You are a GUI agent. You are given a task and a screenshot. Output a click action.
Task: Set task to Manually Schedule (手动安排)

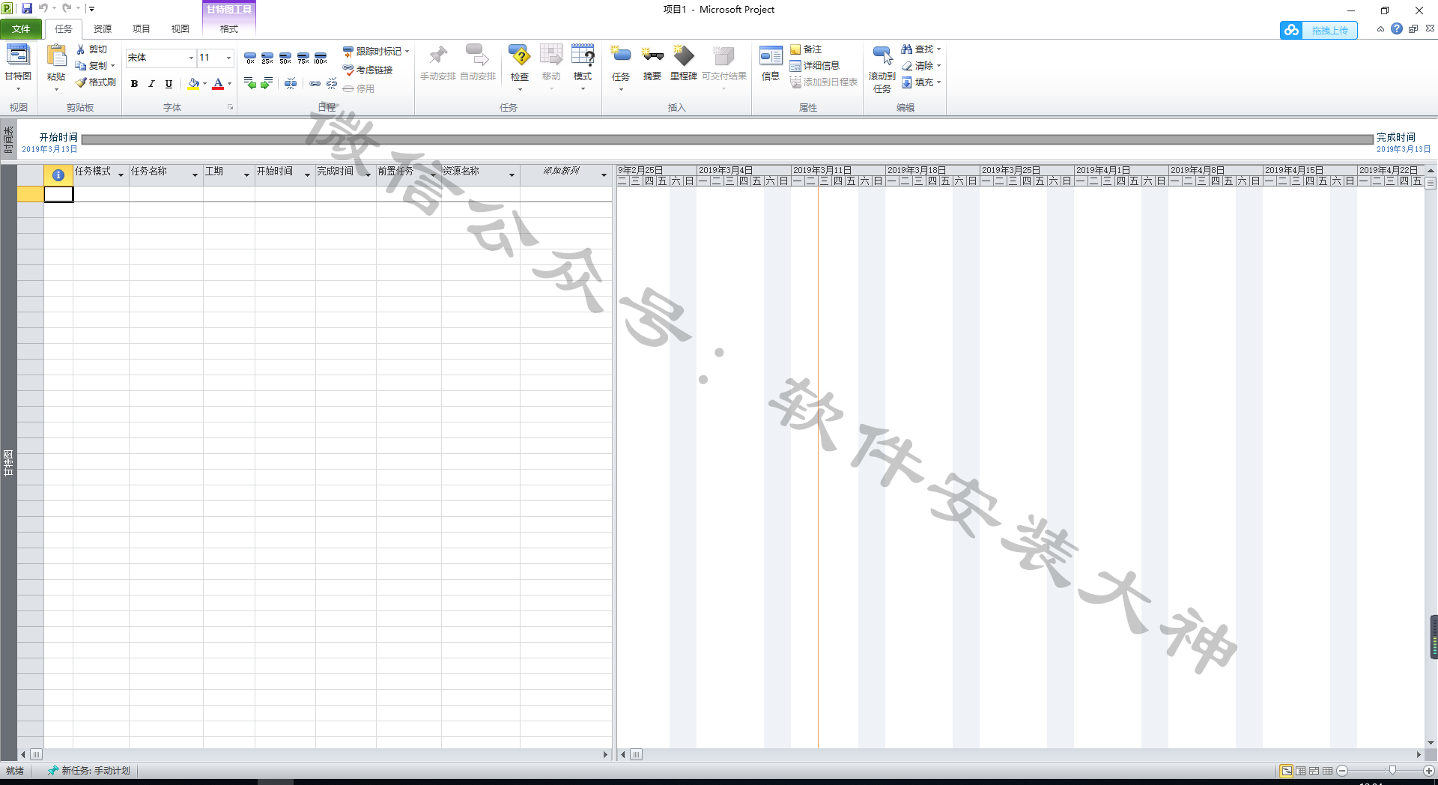[437, 63]
